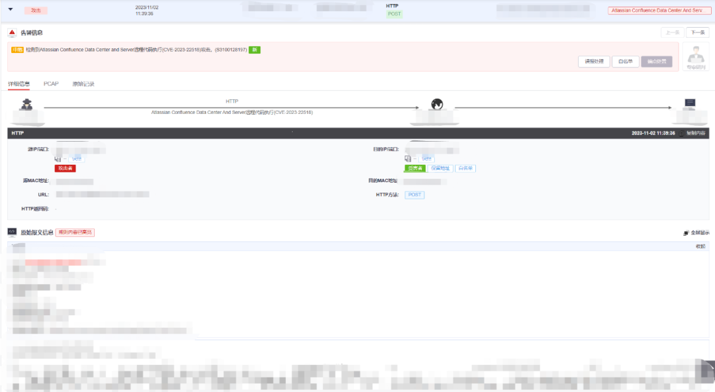This screenshot has width=715, height=392.
Task: Click the red 攻击者 label
Action: [65, 168]
